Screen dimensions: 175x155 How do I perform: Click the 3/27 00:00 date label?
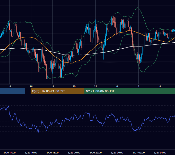coord(117,152)
